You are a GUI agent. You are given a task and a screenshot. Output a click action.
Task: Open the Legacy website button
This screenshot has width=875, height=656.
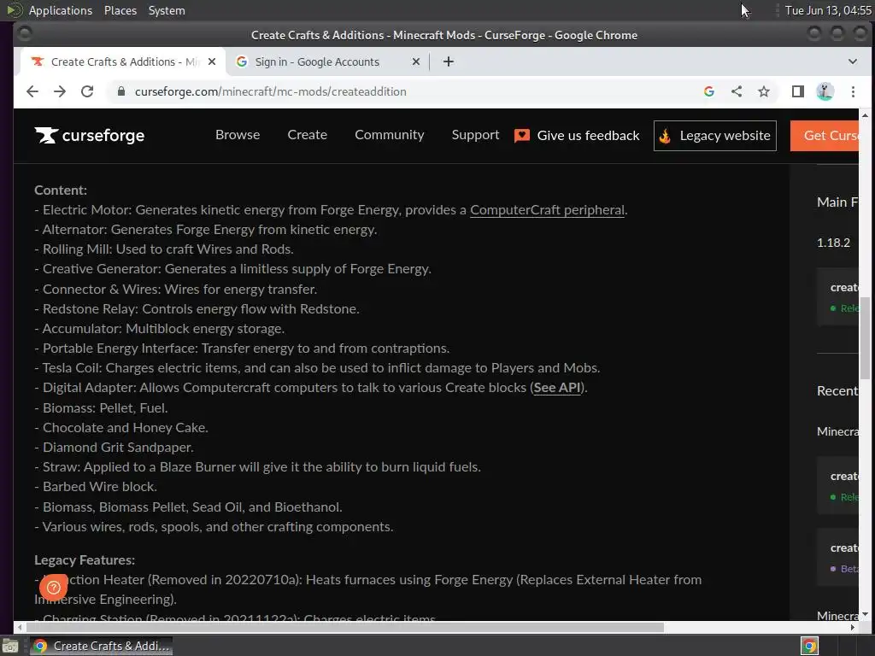pos(715,136)
